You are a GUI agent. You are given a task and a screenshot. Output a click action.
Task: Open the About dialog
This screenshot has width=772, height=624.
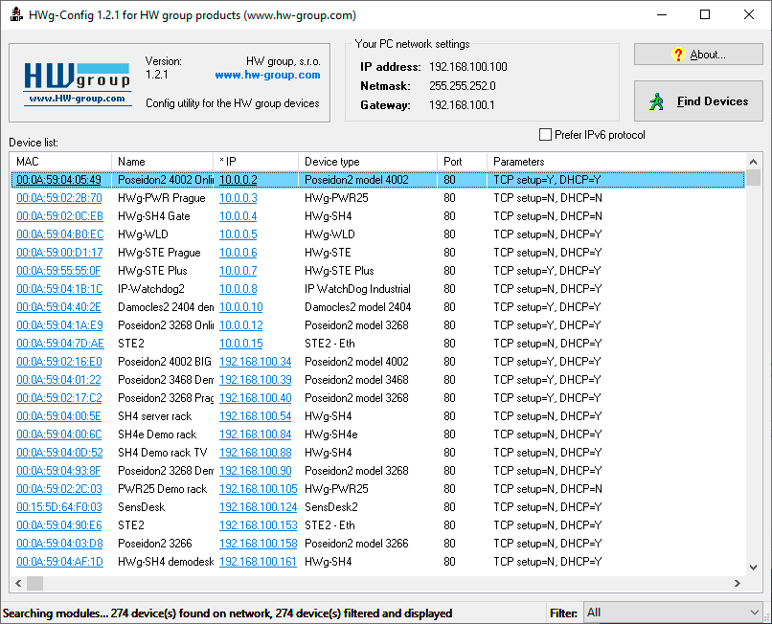coord(698,55)
